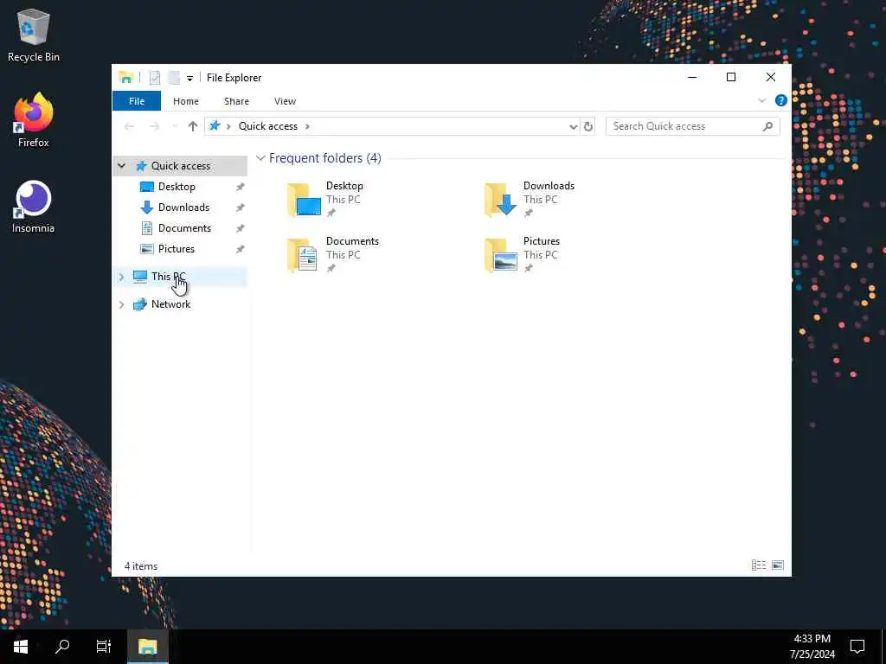Launch Firefox from desktop shortcut
The width and height of the screenshot is (886, 664).
click(x=34, y=120)
